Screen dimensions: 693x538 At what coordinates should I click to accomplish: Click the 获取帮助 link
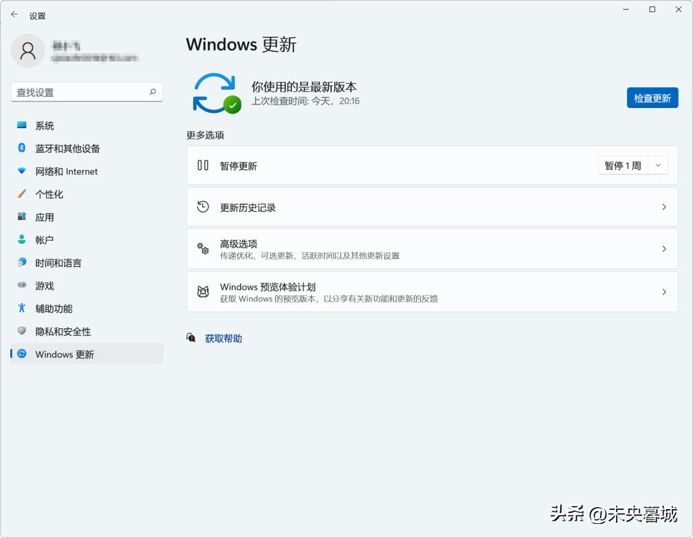[x=223, y=339]
